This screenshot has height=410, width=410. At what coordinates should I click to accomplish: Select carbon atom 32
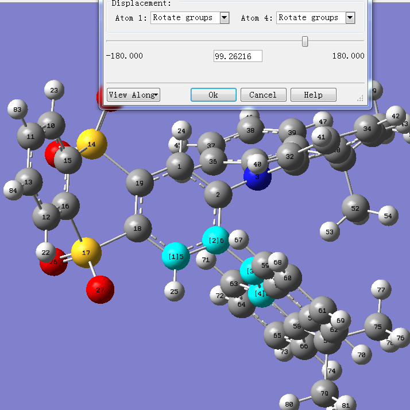[290, 156]
